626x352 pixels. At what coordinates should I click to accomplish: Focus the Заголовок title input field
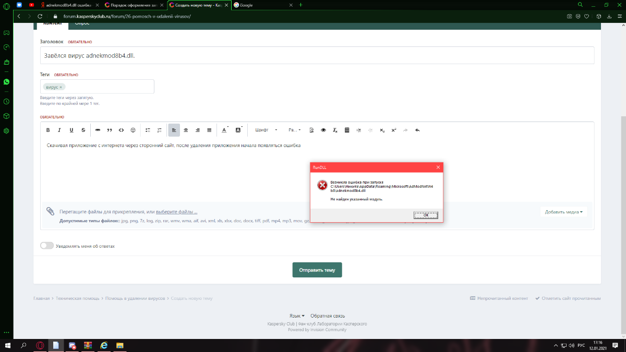coord(317,55)
